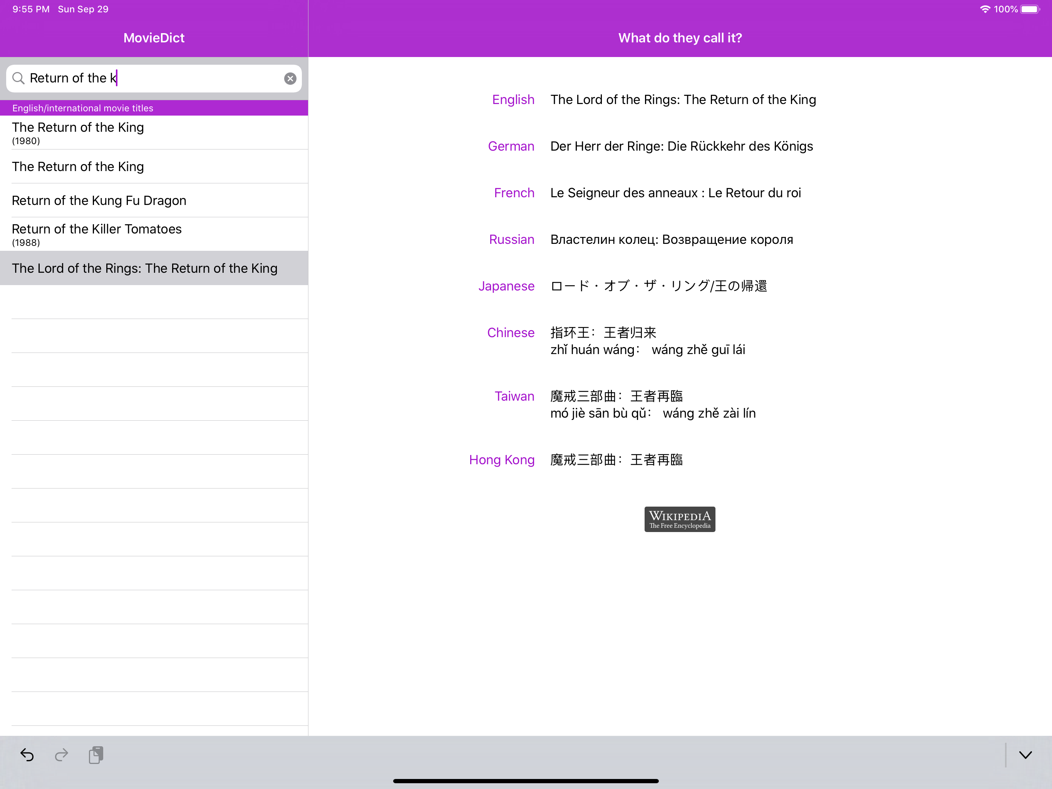Focus the movie title search field
1052x789 pixels.
[x=154, y=79]
